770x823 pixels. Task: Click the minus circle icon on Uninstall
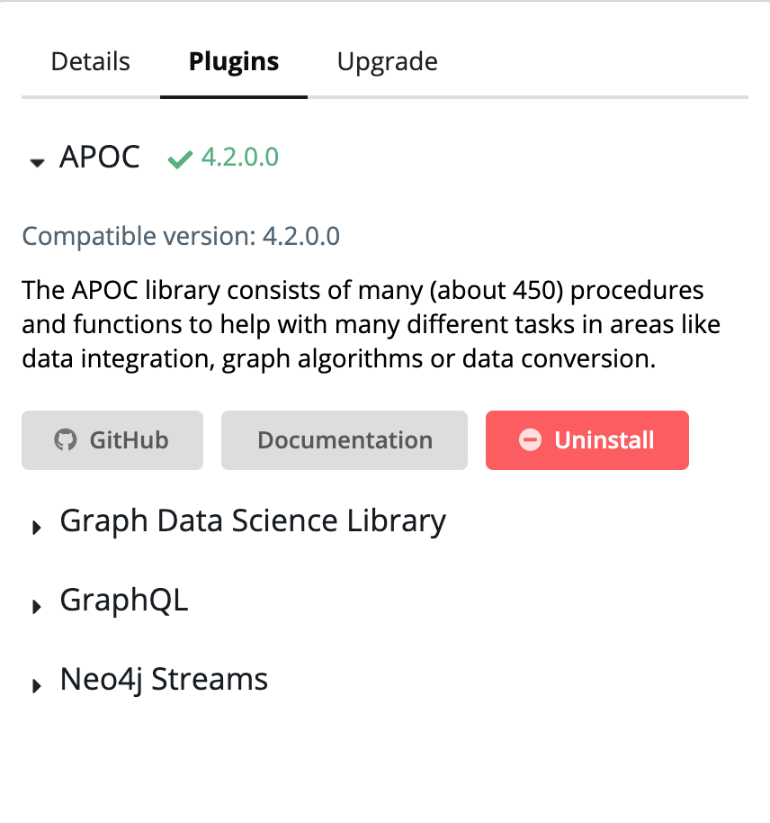530,439
